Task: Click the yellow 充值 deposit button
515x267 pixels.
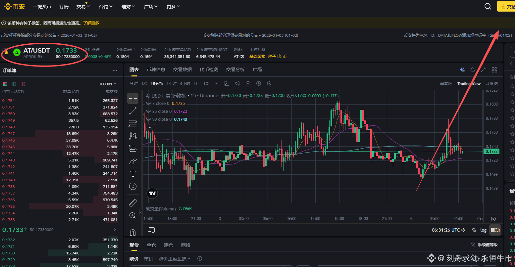Action: pyautogui.click(x=506, y=7)
